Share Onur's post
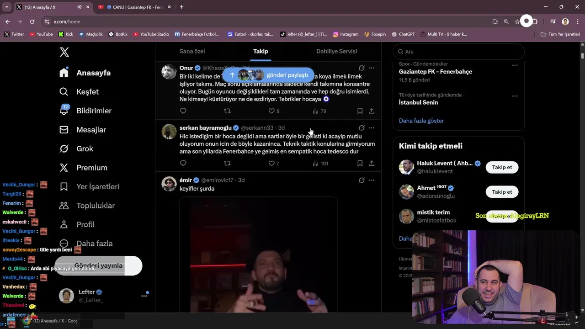The width and height of the screenshot is (585, 329). point(372,111)
